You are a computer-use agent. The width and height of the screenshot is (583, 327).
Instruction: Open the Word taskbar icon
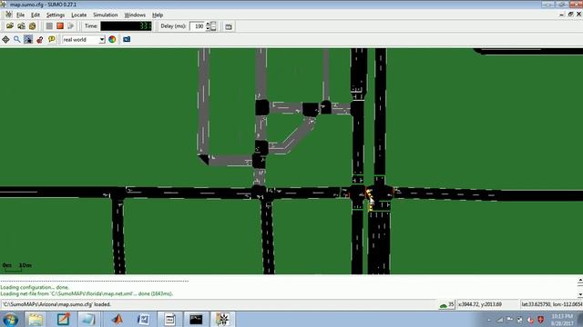143,320
